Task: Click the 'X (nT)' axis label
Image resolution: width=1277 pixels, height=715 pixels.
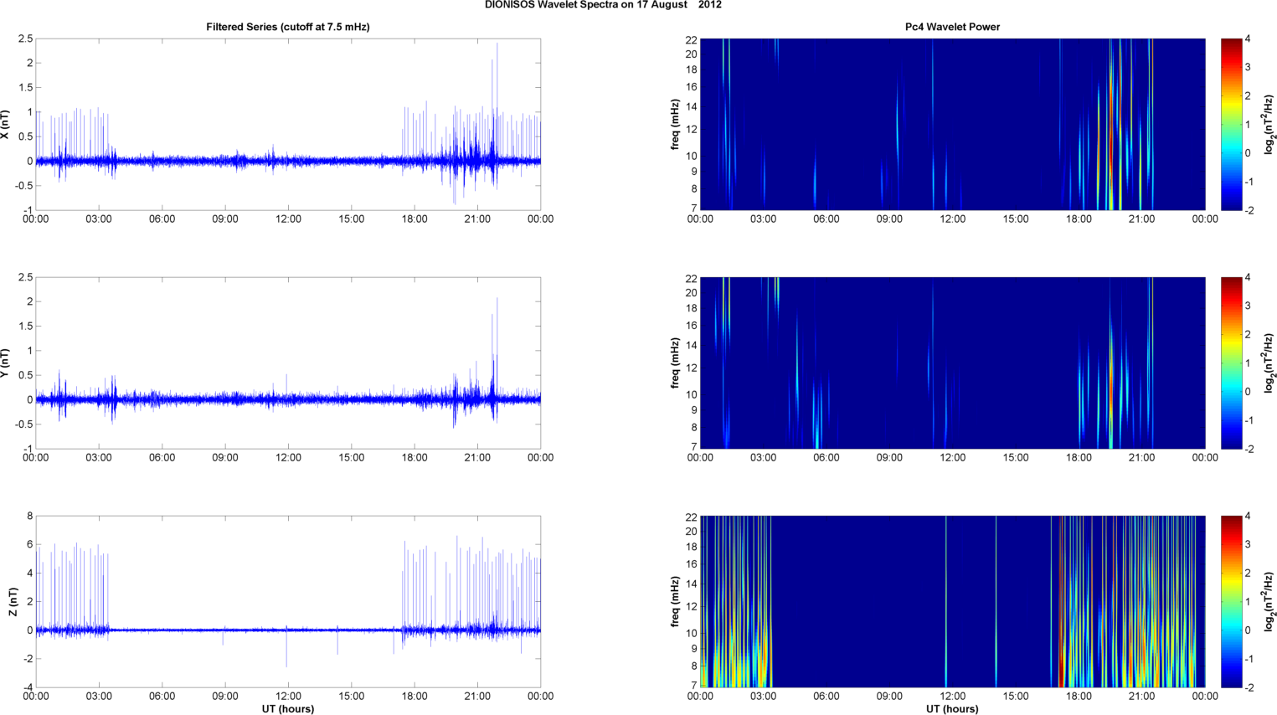Action: 6,124
